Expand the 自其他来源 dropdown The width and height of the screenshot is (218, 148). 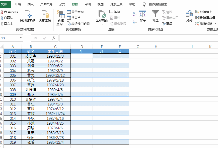click(x=28, y=24)
